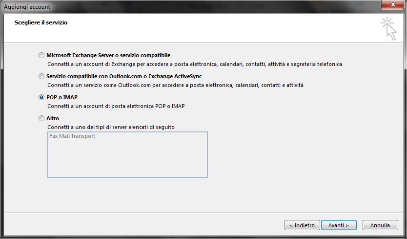Select the POP o IMAP radio button
This screenshot has width=407, height=239.
point(41,97)
